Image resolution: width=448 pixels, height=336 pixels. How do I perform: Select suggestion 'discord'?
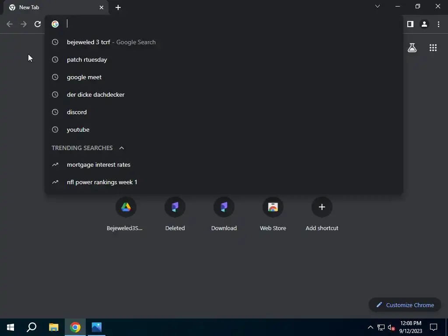coord(224,112)
